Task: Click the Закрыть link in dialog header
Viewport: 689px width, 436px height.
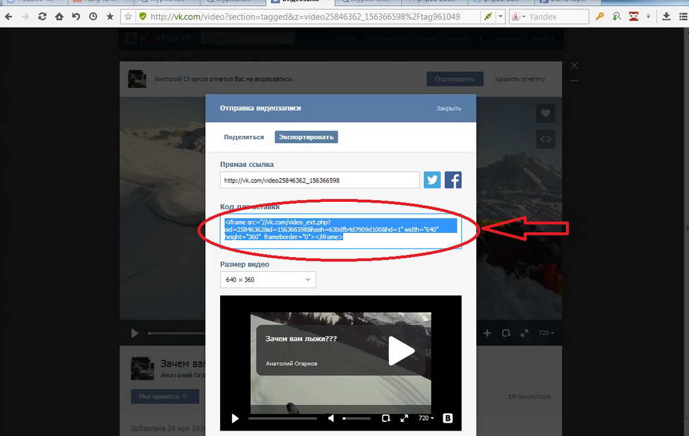Action: [448, 108]
